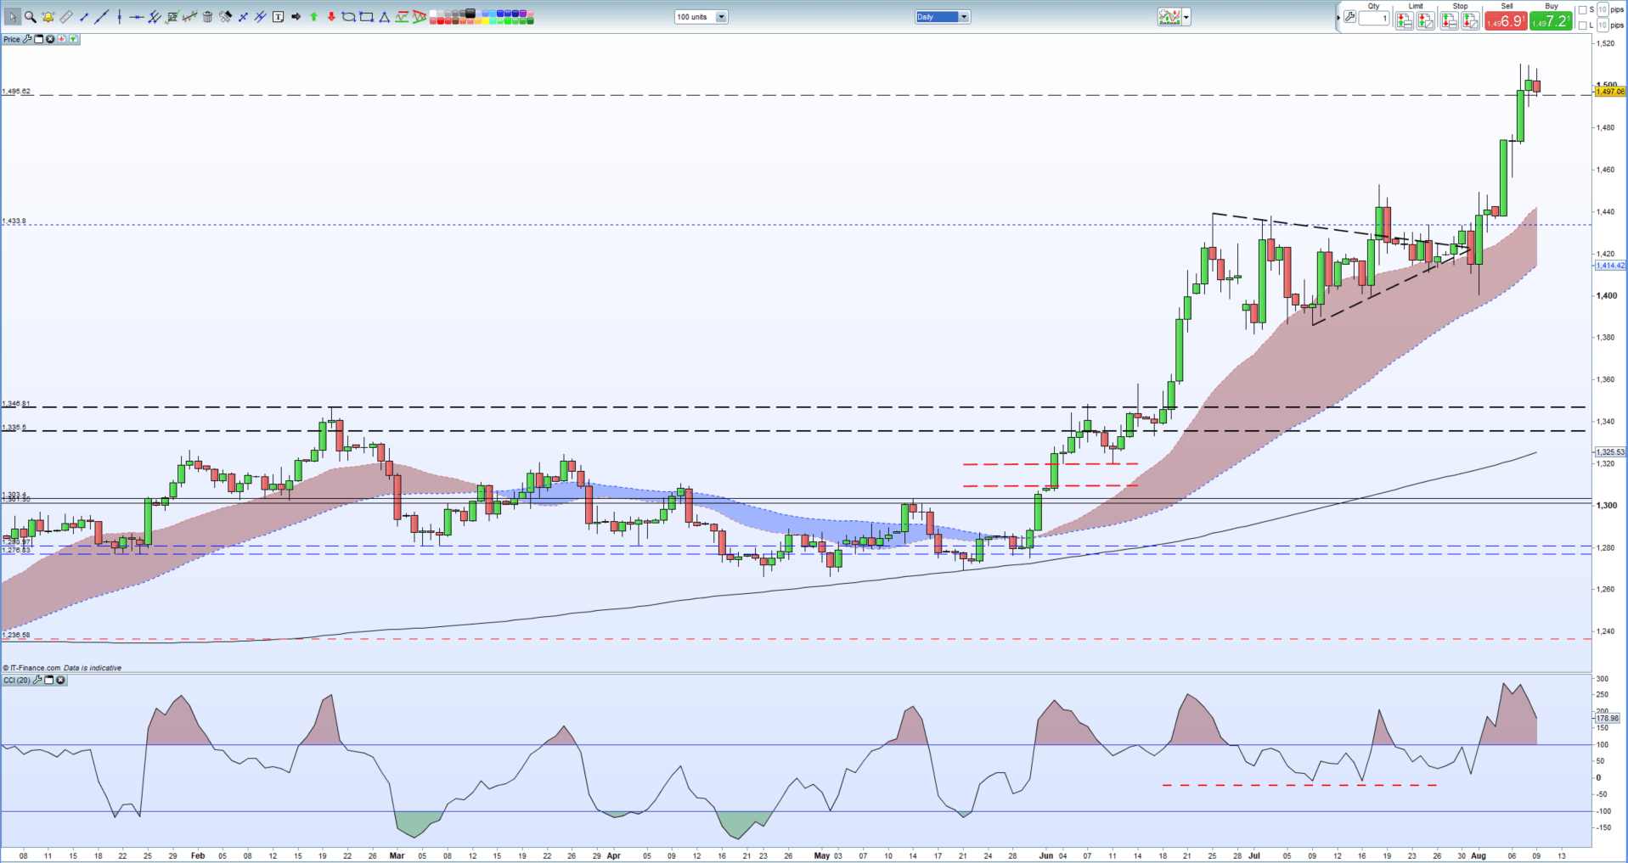The width and height of the screenshot is (1628, 863).
Task: Click the red Sell price button
Action: (x=1506, y=21)
